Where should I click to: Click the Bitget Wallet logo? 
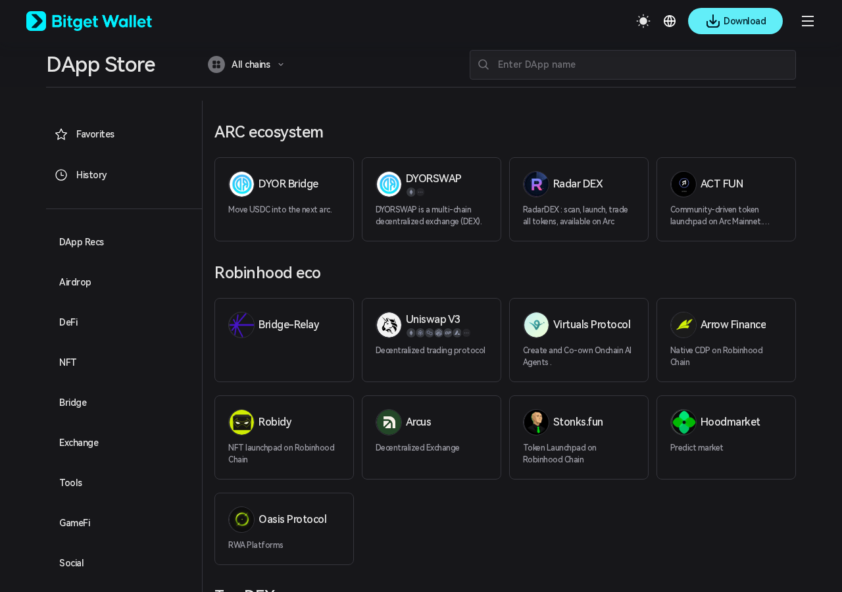pos(89,21)
